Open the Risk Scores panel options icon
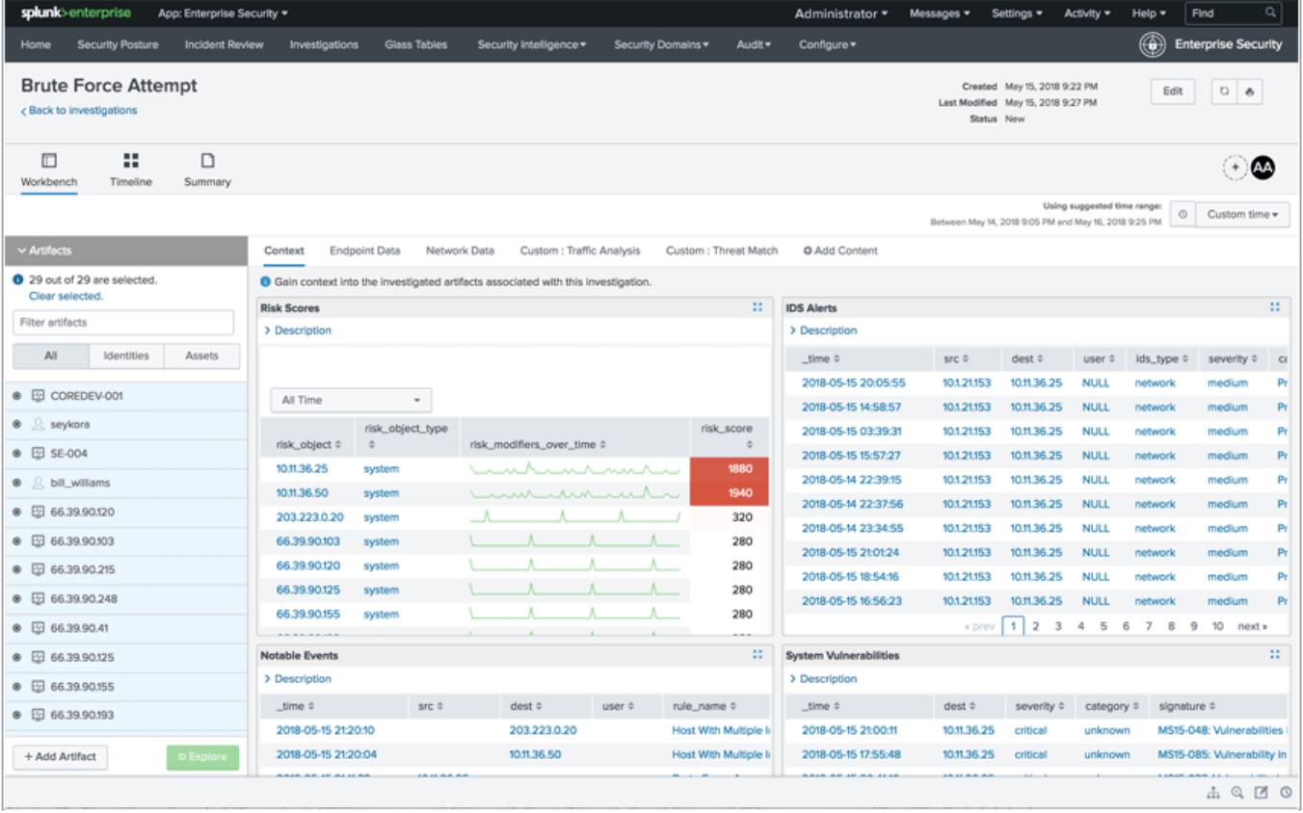Viewport: 1303px width, 813px height. click(x=758, y=307)
